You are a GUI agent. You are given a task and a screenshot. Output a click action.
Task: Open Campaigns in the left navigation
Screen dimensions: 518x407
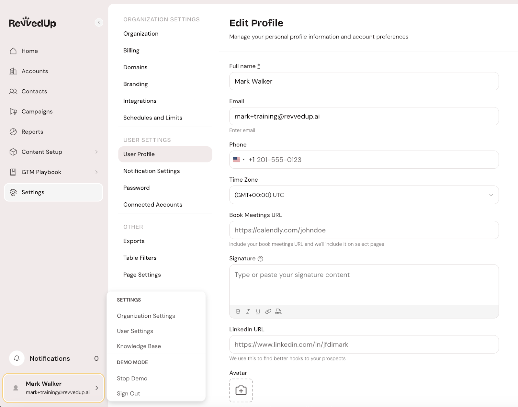click(37, 112)
